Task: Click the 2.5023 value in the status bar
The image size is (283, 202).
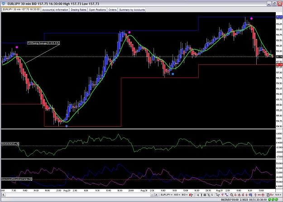Action: [x=244, y=199]
